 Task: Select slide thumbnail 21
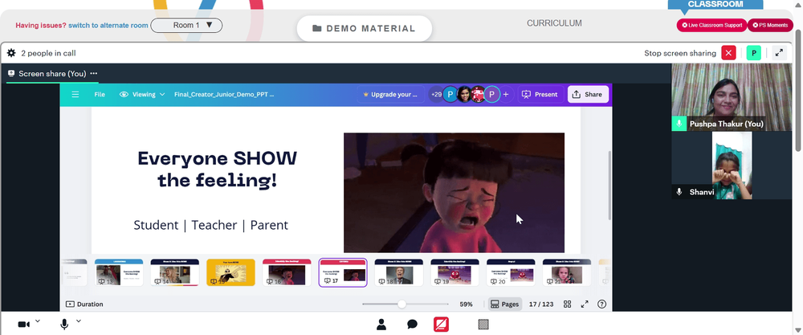pos(567,272)
